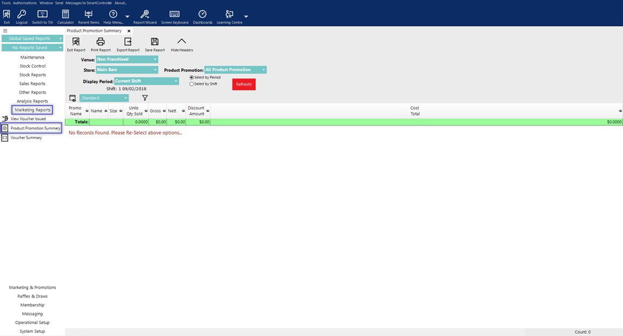Select the 'Select by Period' radio button
The height and width of the screenshot is (336, 623).
(191, 77)
